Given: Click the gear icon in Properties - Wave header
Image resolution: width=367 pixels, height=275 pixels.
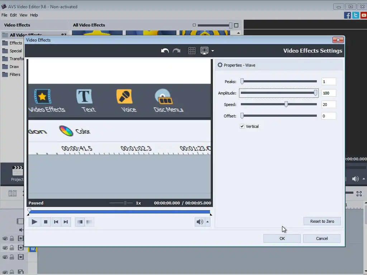Looking at the screenshot, I should (x=220, y=65).
